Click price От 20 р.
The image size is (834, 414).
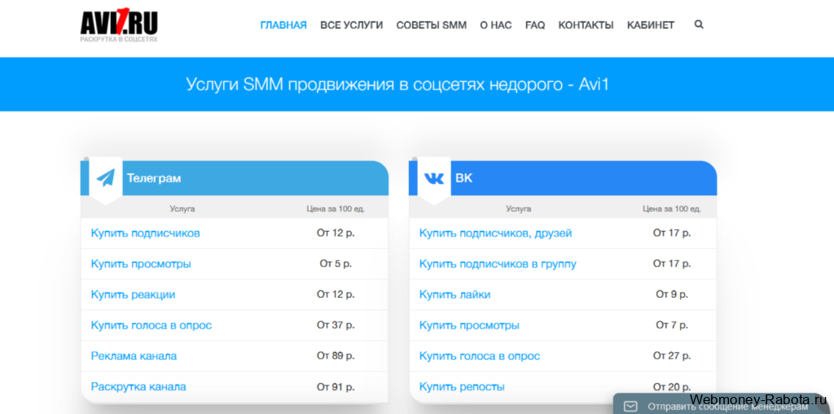coord(672,387)
